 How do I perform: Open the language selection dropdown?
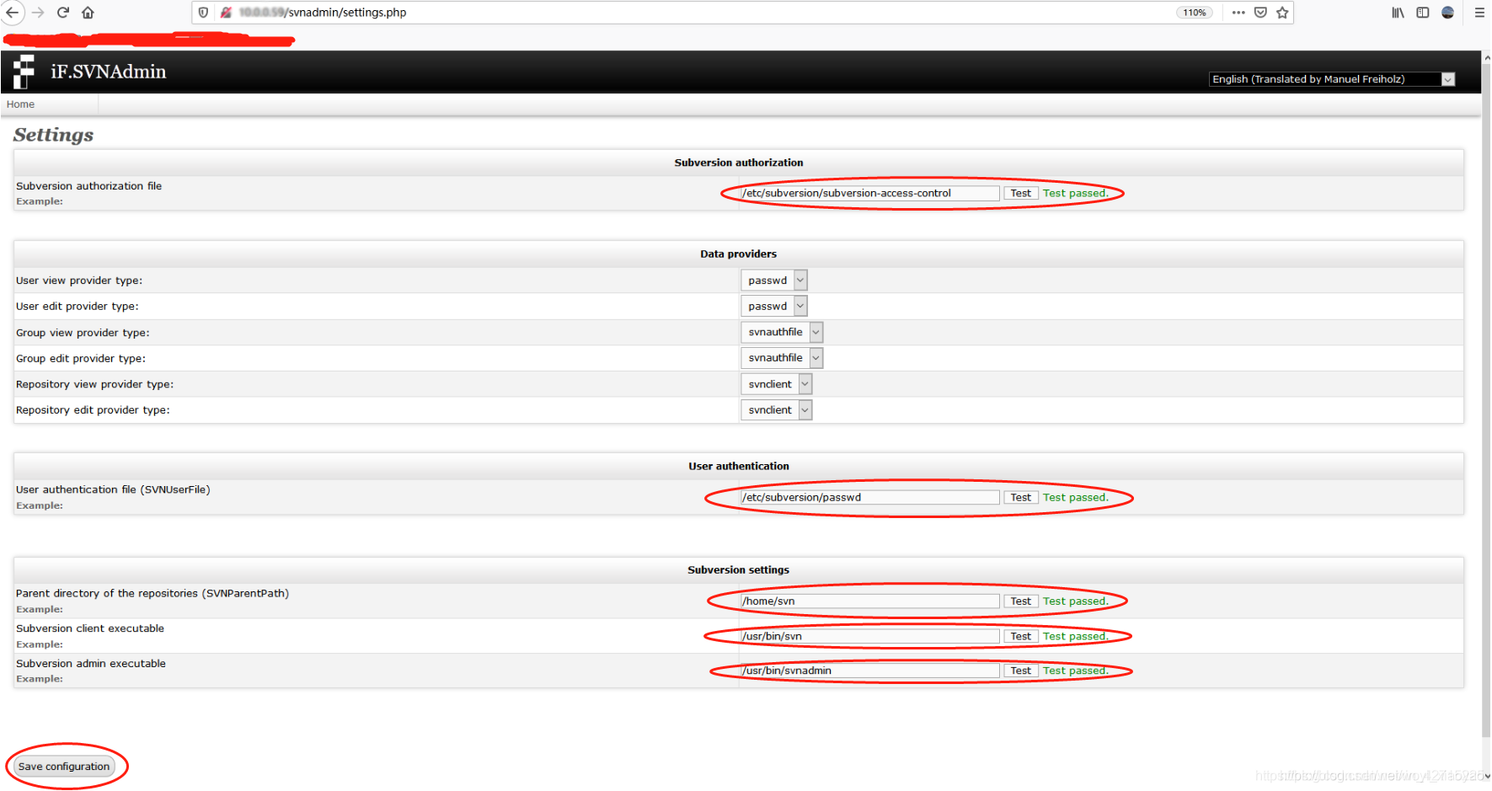click(x=1448, y=78)
